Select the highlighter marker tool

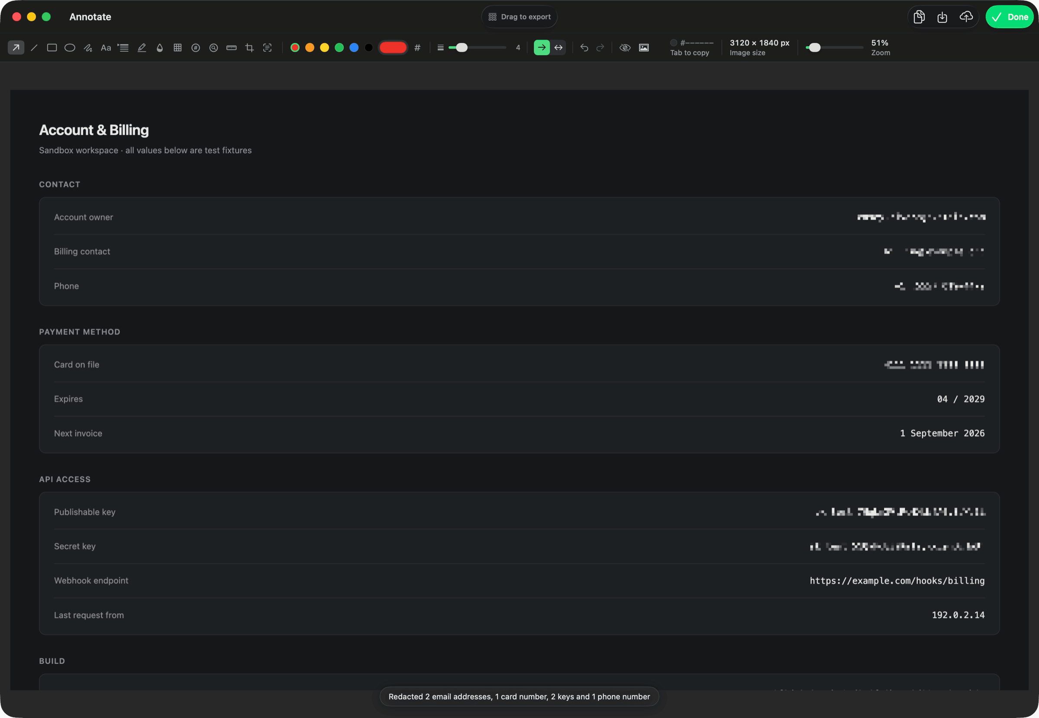click(x=142, y=47)
